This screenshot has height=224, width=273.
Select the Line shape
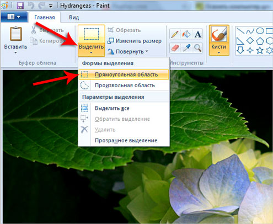point(240,31)
